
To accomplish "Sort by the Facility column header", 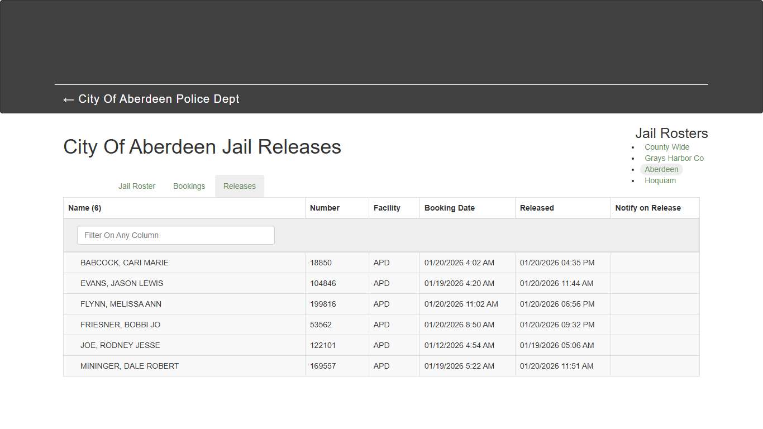I will click(387, 208).
